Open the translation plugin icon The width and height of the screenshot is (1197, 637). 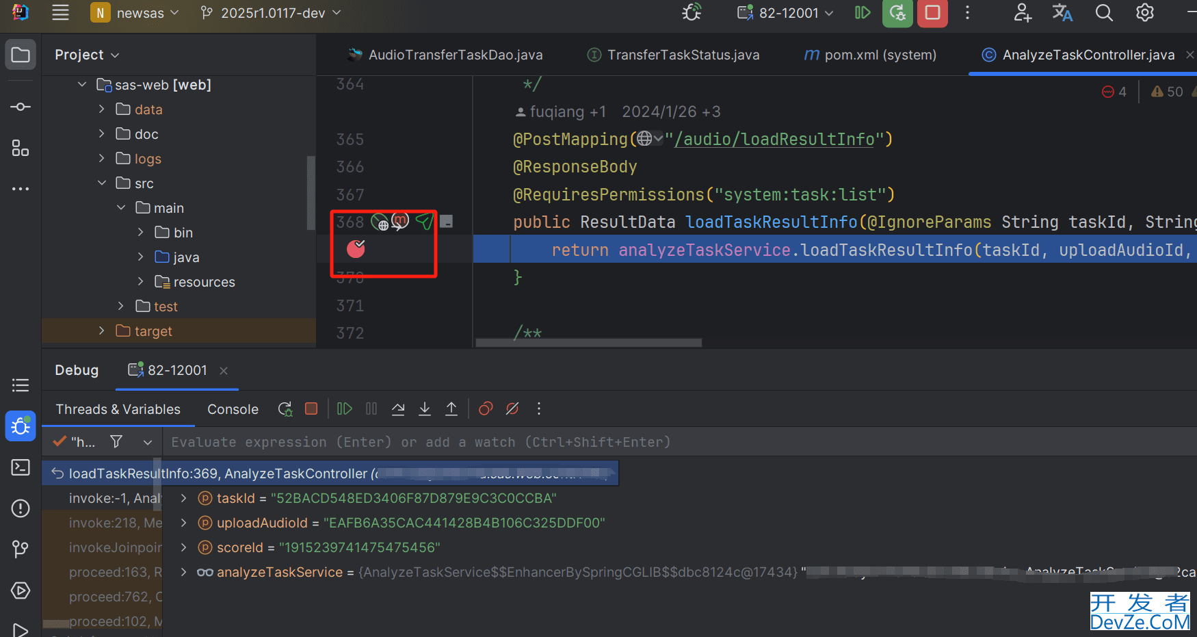pyautogui.click(x=1062, y=13)
